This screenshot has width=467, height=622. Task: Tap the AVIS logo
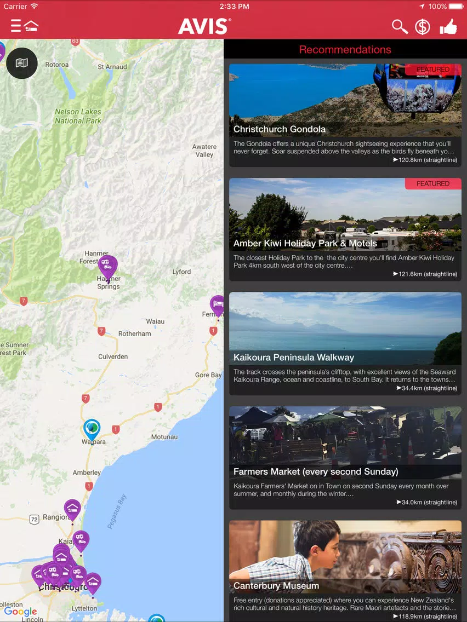(x=204, y=27)
